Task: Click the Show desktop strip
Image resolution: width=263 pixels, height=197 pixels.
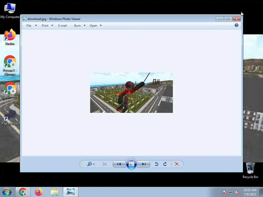Action: [x=261, y=192]
